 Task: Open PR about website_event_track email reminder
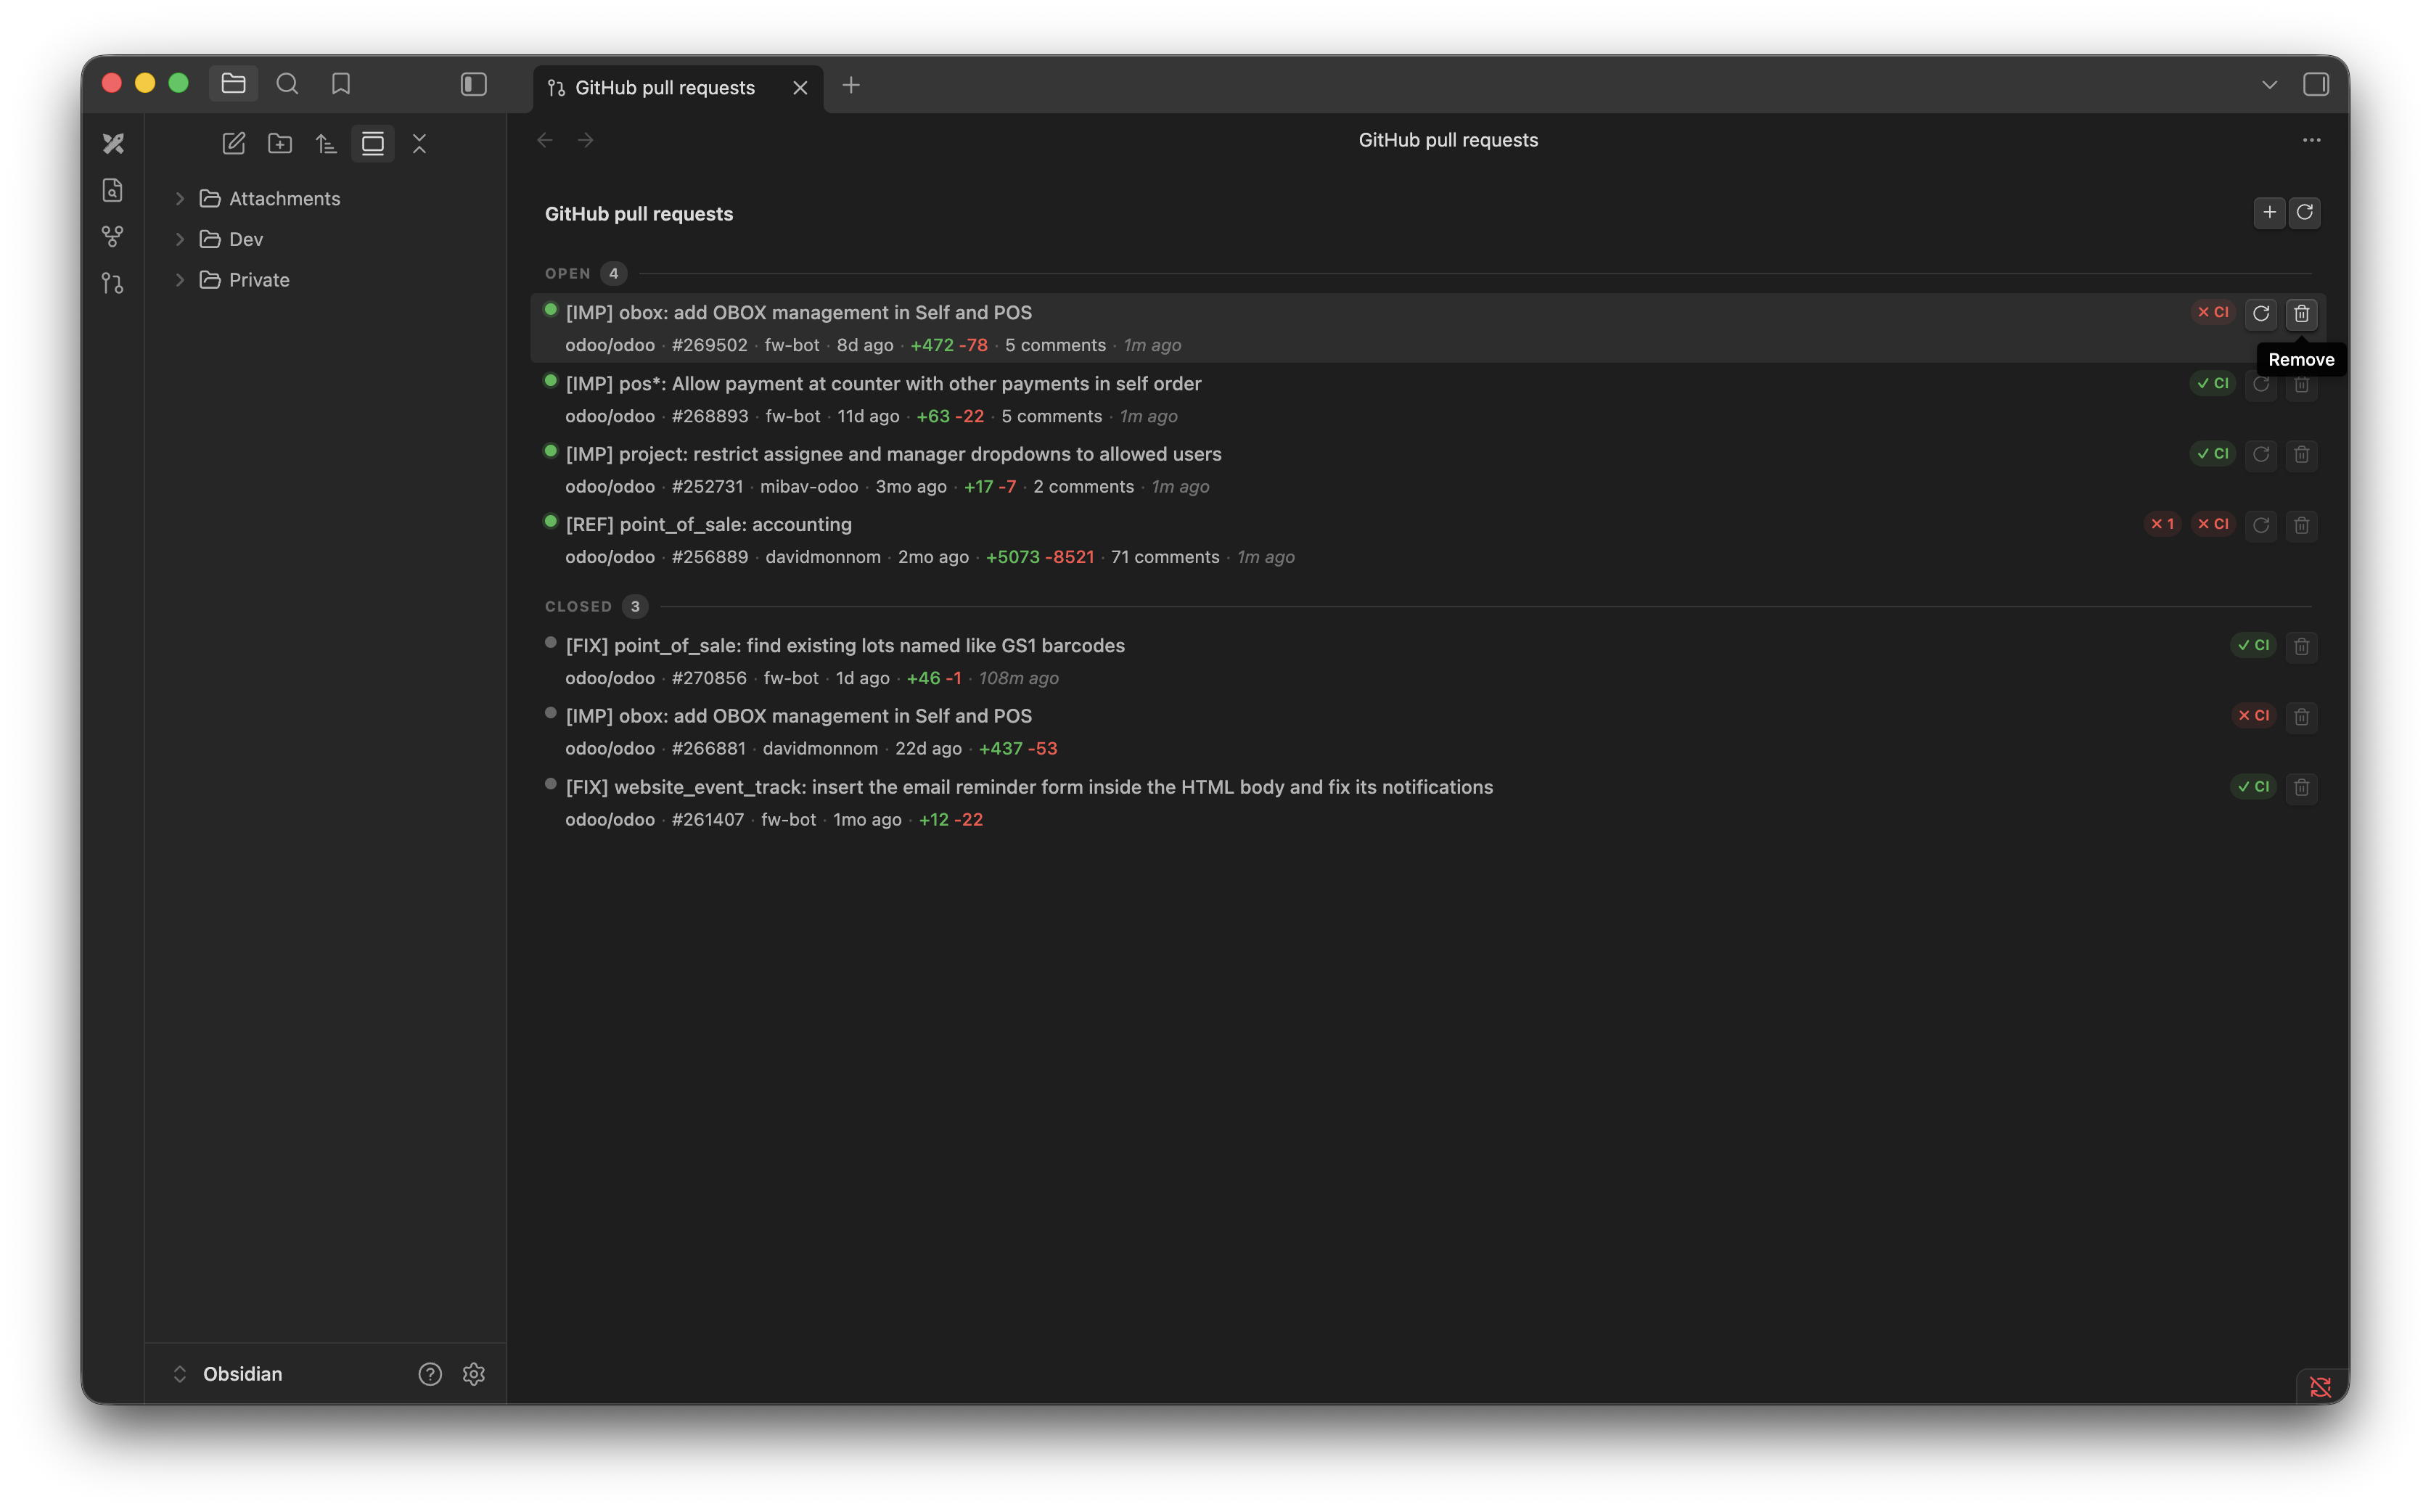tap(1029, 787)
